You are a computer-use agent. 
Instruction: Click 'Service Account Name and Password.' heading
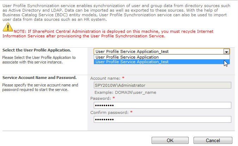39,78
